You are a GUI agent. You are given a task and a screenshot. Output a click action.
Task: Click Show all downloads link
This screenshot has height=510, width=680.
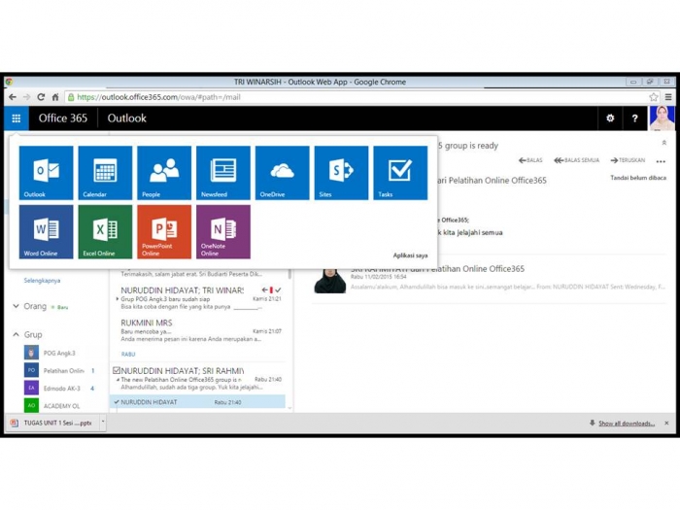[x=627, y=424]
